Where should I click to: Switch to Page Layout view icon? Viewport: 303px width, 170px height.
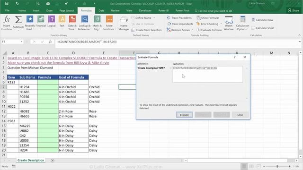[x=251, y=166]
